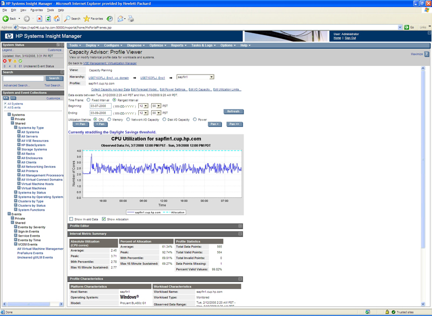Collapse the Interval Metric Summary section
Image resolution: width=432 pixels, height=316 pixels.
tap(240, 234)
